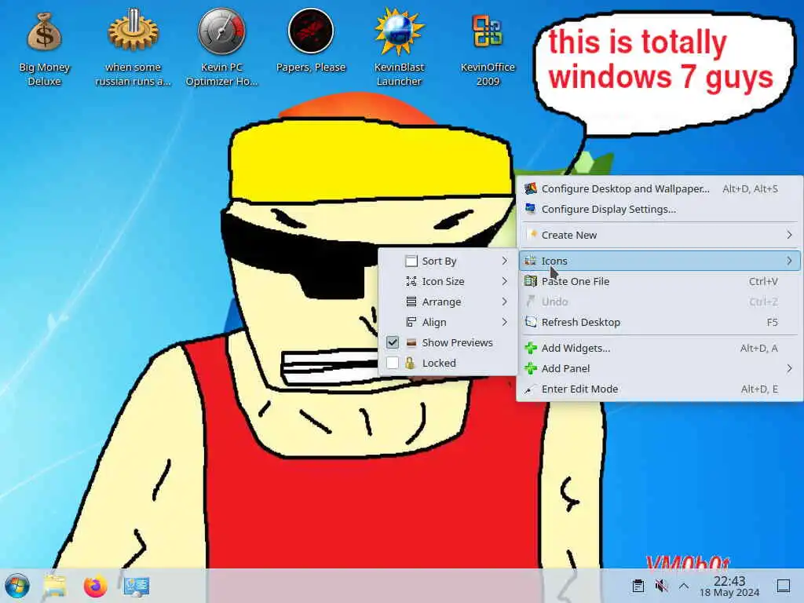Viewport: 804px width, 603px height.
Task: Enable the Locked checkbox
Action: [x=393, y=363]
